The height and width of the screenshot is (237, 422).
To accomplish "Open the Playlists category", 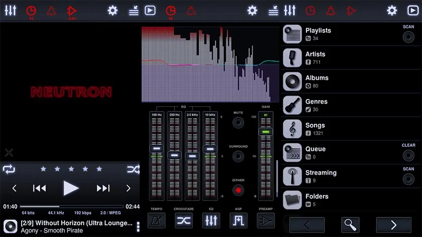I will (x=351, y=34).
